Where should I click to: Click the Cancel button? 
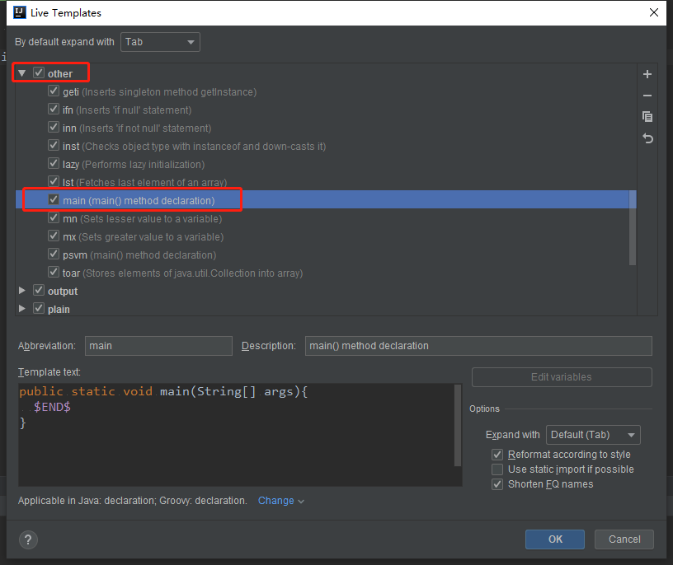(624, 539)
